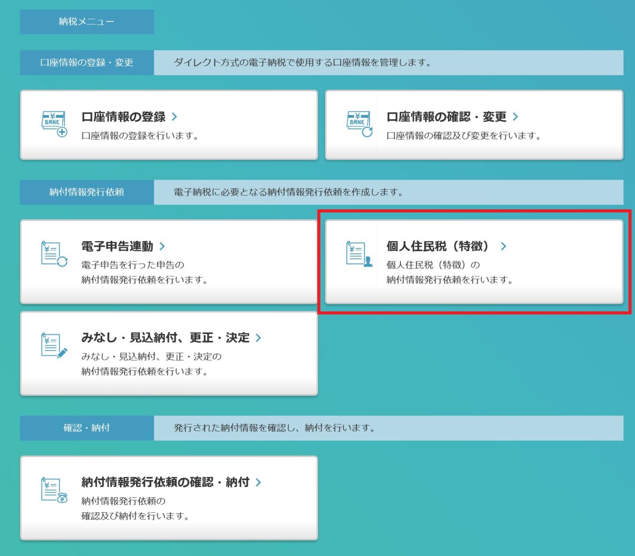This screenshot has width=635, height=556.
Task: Open 口座情報の確認・変更 title link
Action: pyautogui.click(x=446, y=117)
